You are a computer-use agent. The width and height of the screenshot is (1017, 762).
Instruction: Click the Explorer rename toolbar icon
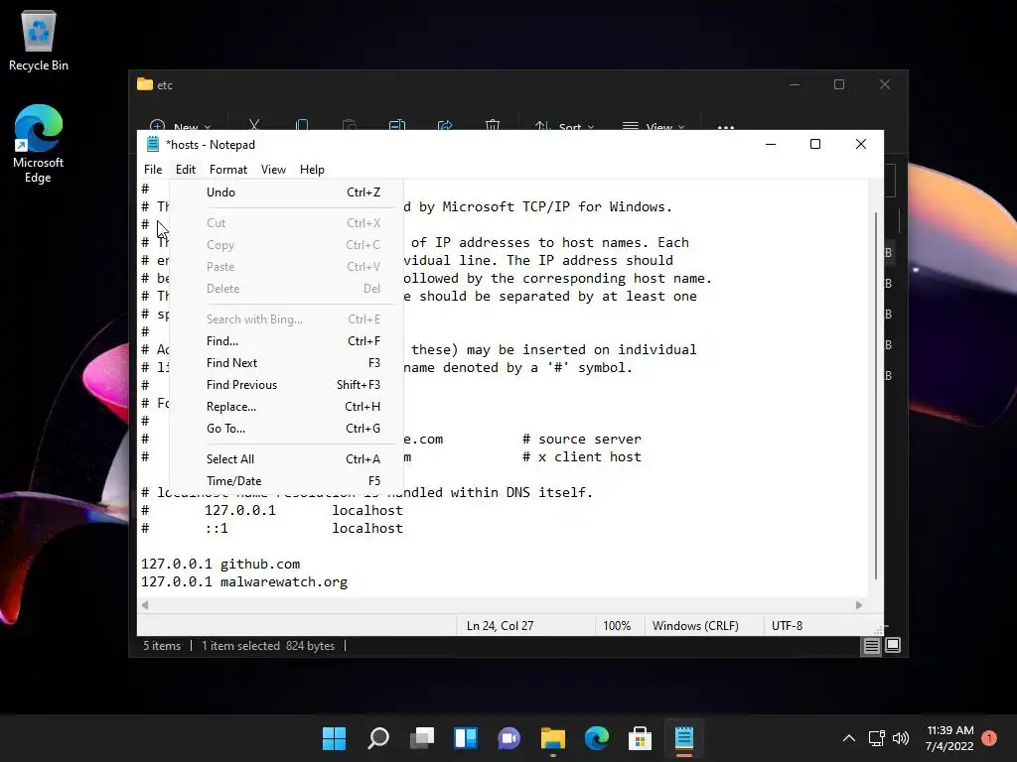point(397,124)
